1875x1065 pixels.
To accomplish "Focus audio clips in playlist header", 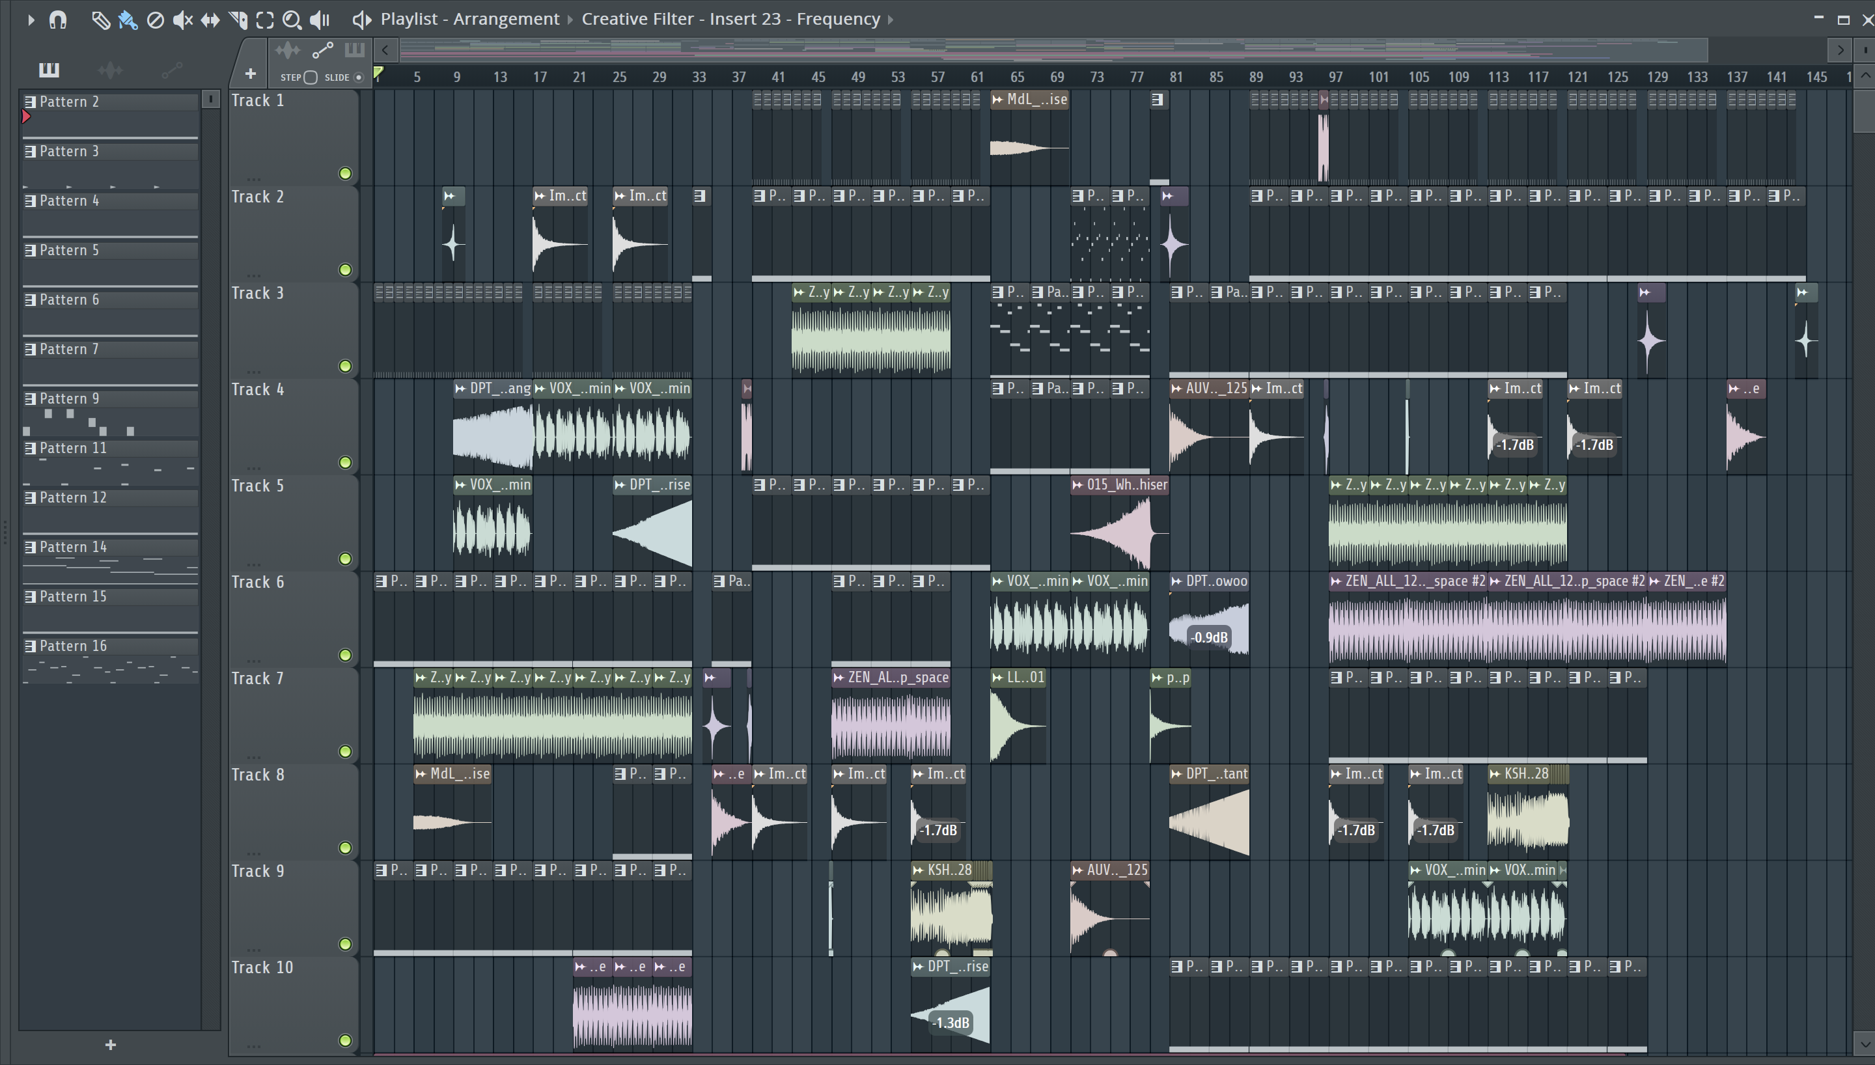I will tap(287, 49).
